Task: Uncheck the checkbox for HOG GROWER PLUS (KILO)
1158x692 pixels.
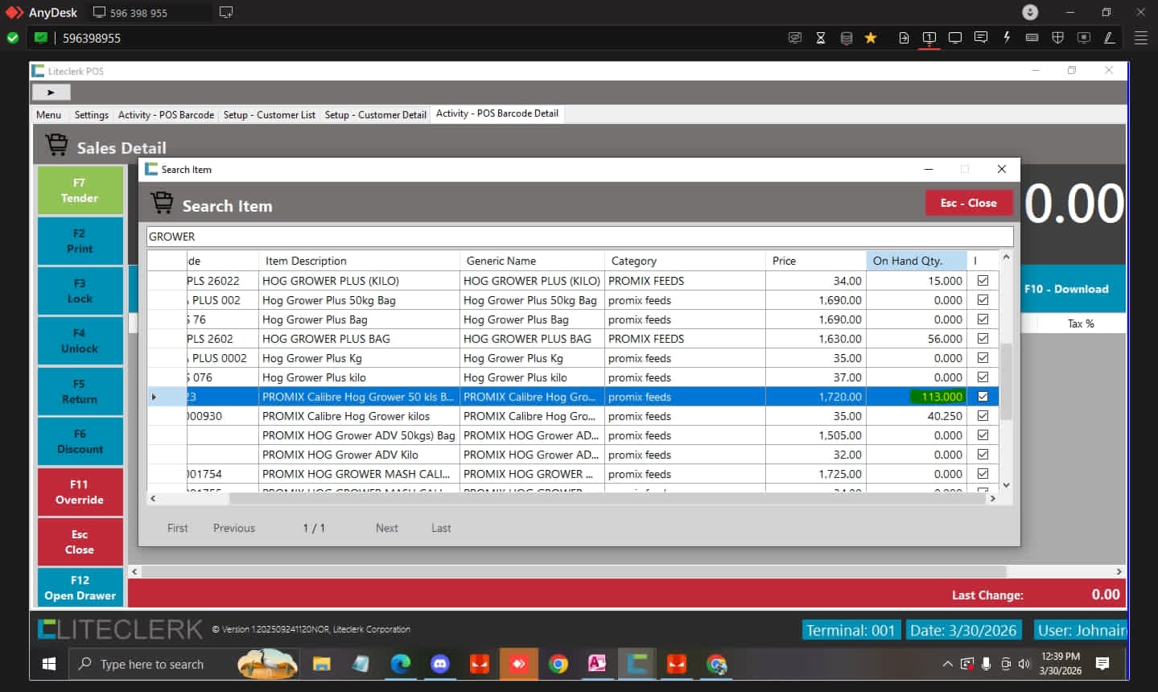Action: pyautogui.click(x=983, y=281)
